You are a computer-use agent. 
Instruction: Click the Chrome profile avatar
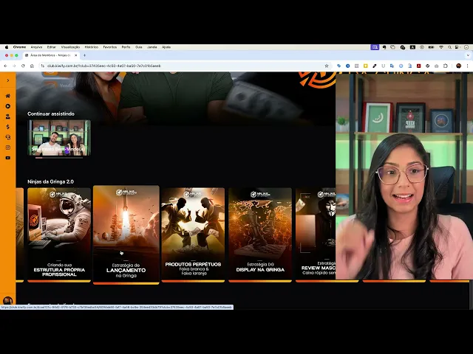coord(458,66)
